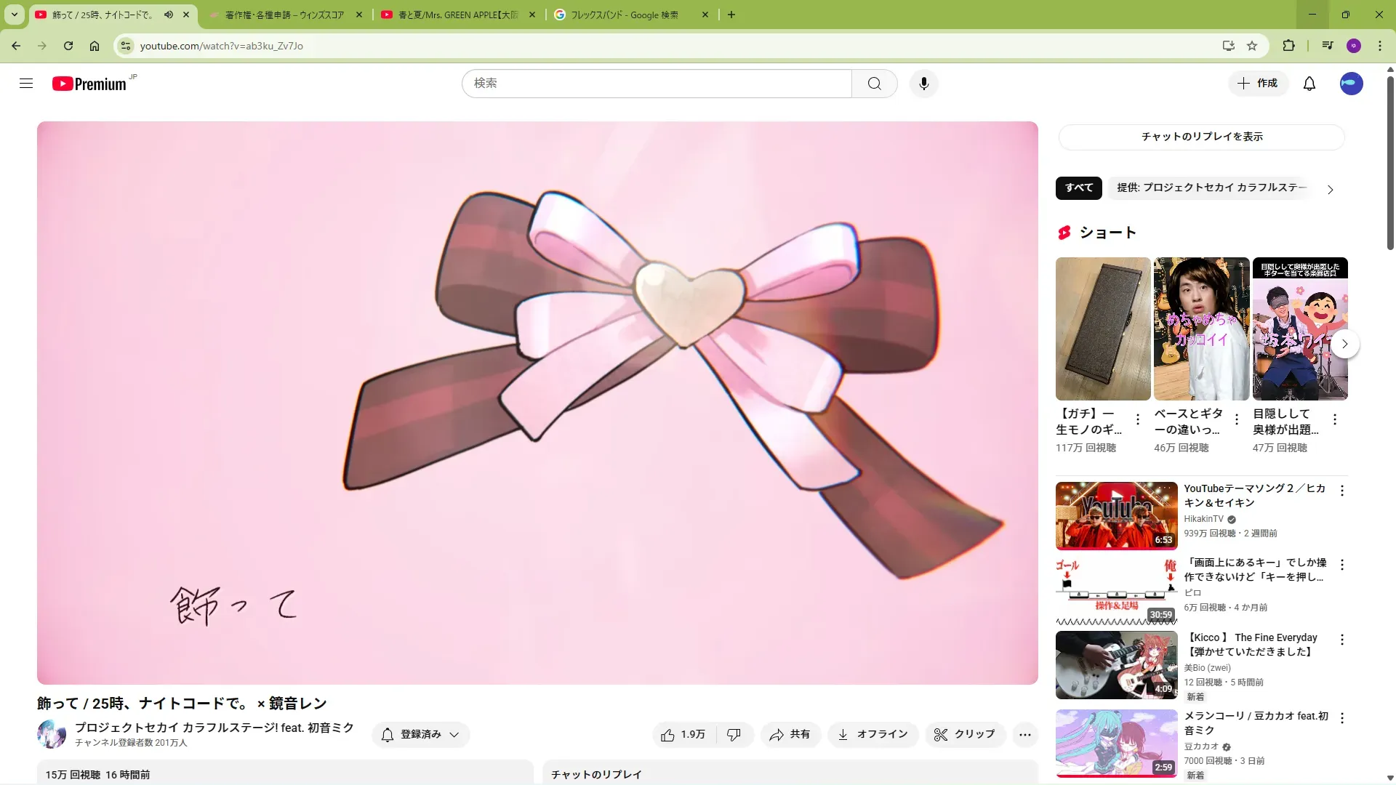Dislike the video with thumbs down
Screen dimensions: 1396x785
coord(734,735)
